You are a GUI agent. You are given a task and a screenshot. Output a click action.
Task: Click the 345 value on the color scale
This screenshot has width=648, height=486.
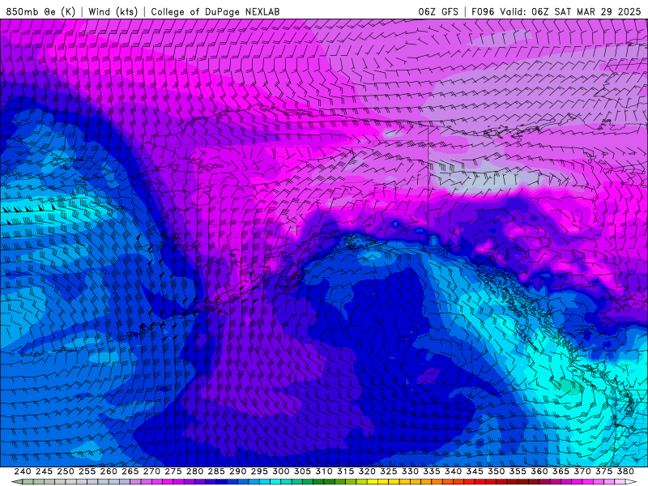(475, 471)
